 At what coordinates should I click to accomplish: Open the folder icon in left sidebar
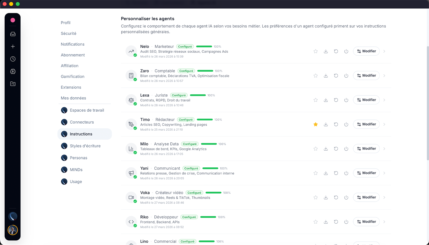tap(13, 84)
